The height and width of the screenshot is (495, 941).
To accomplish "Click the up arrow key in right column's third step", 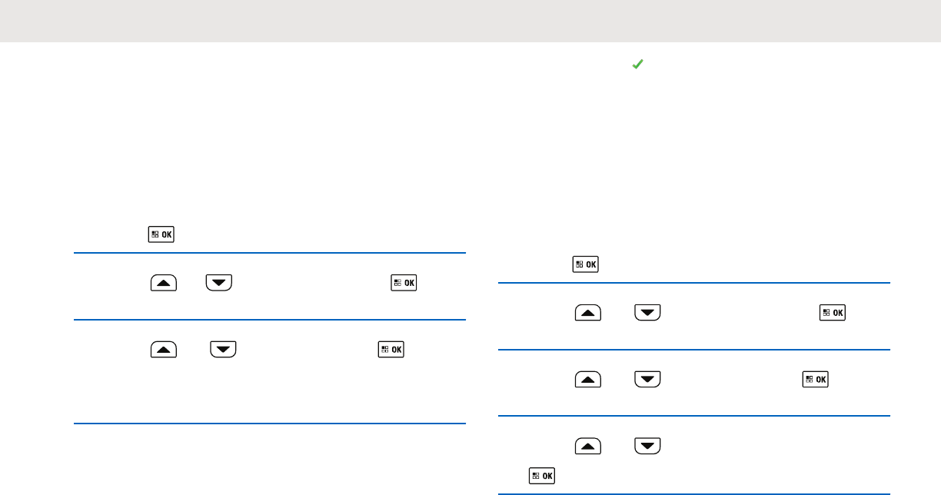I will [x=587, y=380].
